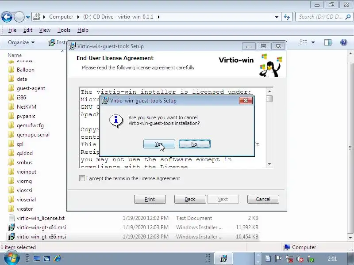The image size is (354, 265).
Task: Click the Explorer search field
Action: click(320, 17)
